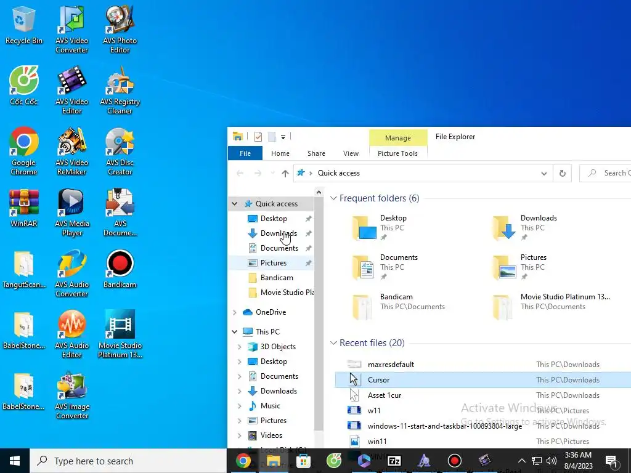This screenshot has width=631, height=473.
Task: Switch to the Home ribbon tab
Action: tap(280, 153)
